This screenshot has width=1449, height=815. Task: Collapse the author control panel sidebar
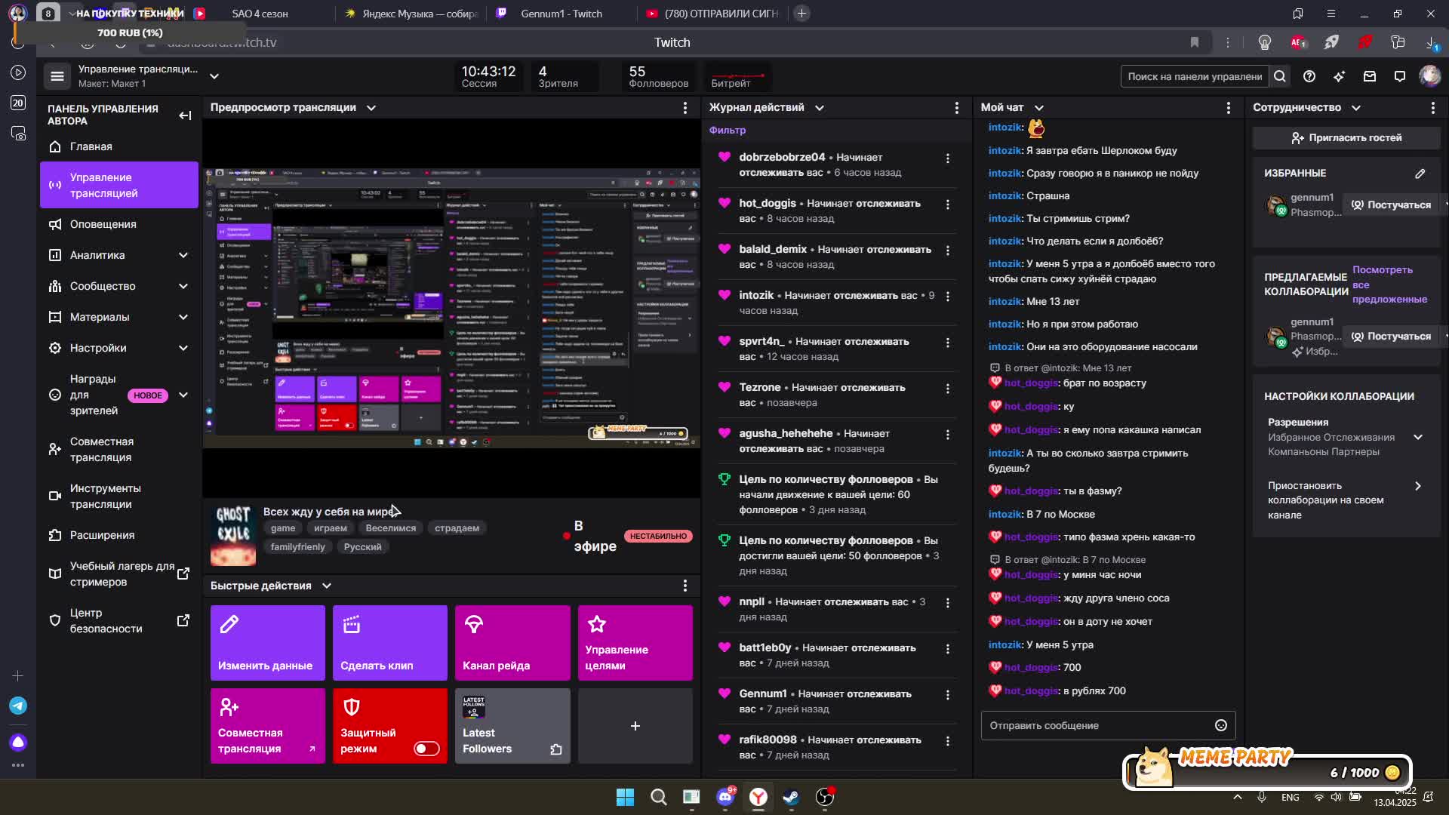185,115
